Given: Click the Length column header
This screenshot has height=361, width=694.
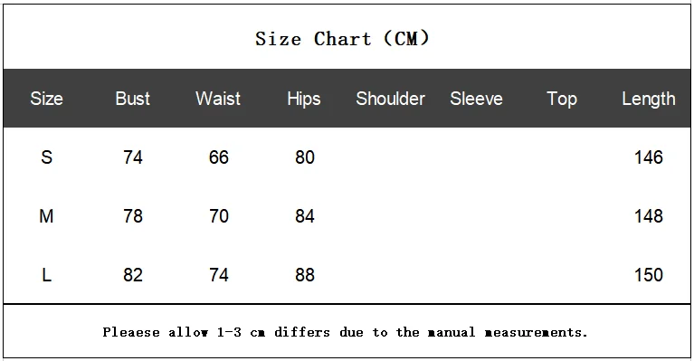Looking at the screenshot, I should coord(649,100).
